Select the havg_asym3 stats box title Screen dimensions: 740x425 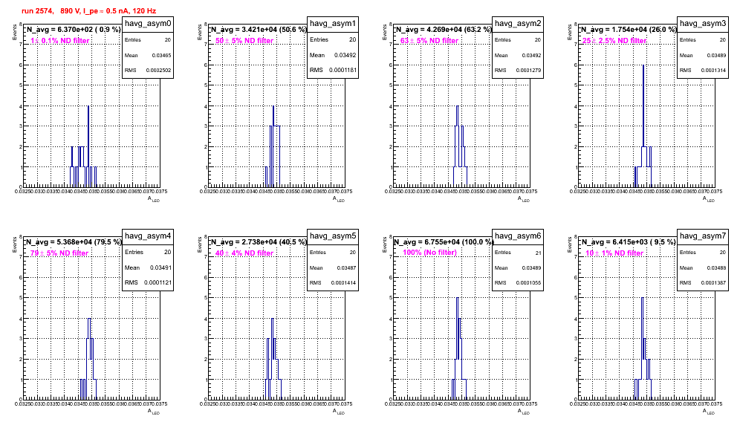[703, 24]
